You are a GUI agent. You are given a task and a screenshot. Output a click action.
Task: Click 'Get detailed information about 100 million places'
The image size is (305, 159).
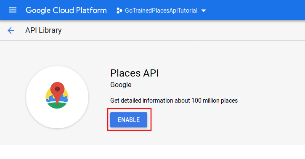pos(174,101)
